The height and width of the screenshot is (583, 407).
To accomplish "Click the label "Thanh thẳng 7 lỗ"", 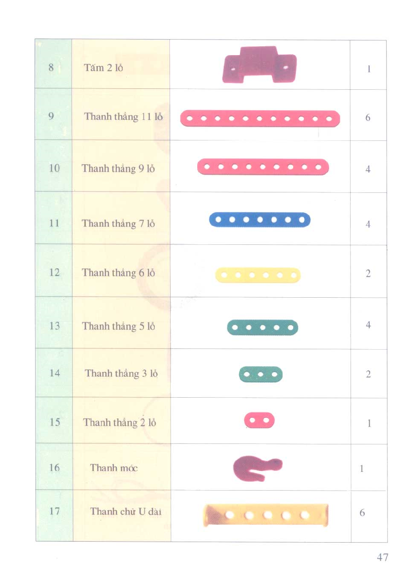I will point(118,224).
